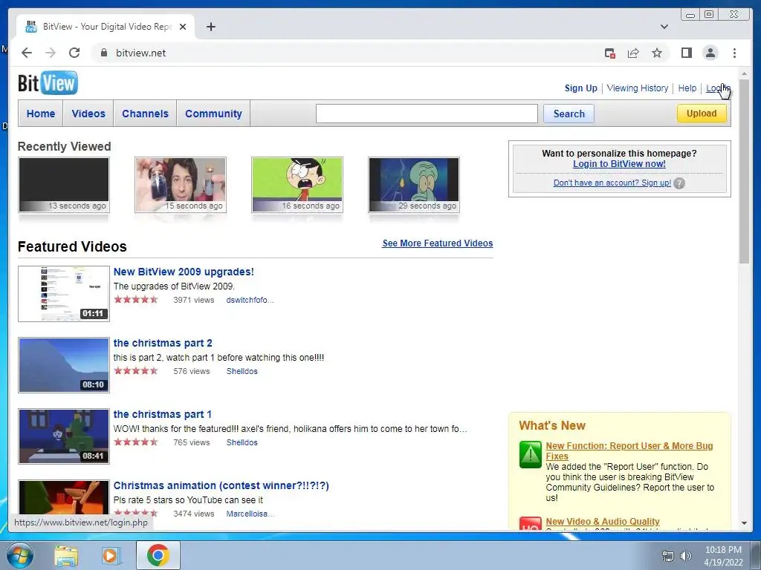
Task: Click star rating of New BitView 2009 upgrades
Action: click(x=136, y=300)
